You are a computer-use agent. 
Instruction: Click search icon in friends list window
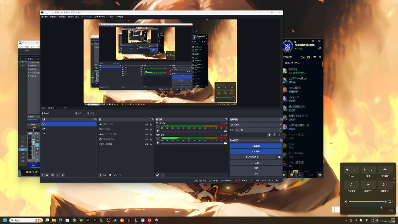tap(320, 57)
